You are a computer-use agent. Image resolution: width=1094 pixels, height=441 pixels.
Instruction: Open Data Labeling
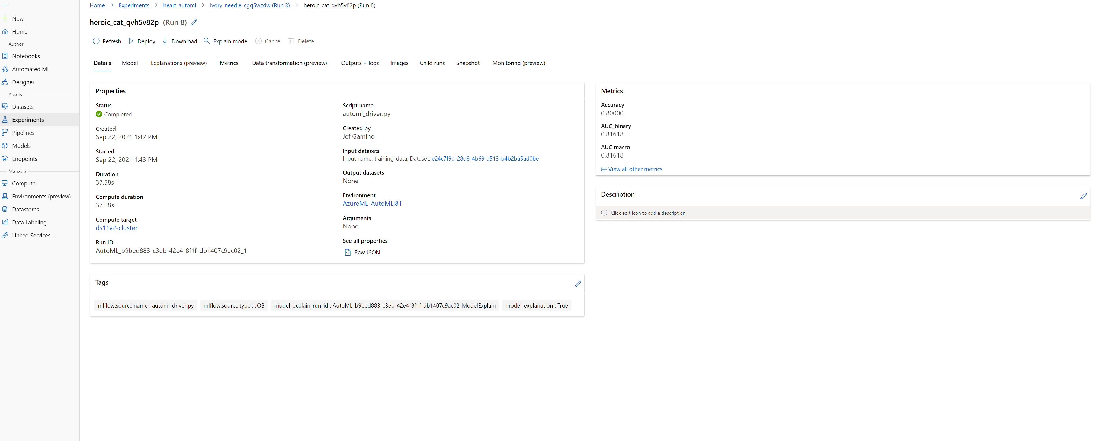click(29, 222)
